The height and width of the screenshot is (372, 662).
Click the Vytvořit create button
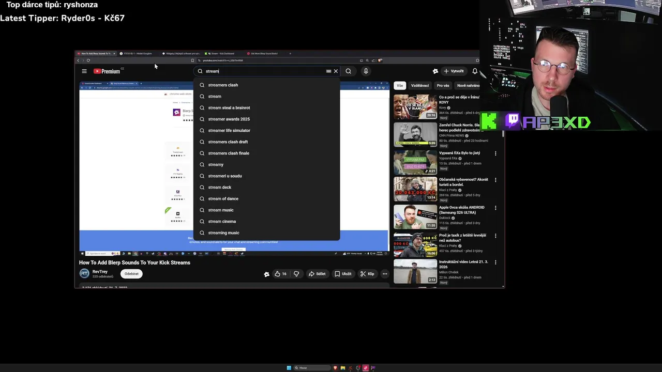454,71
